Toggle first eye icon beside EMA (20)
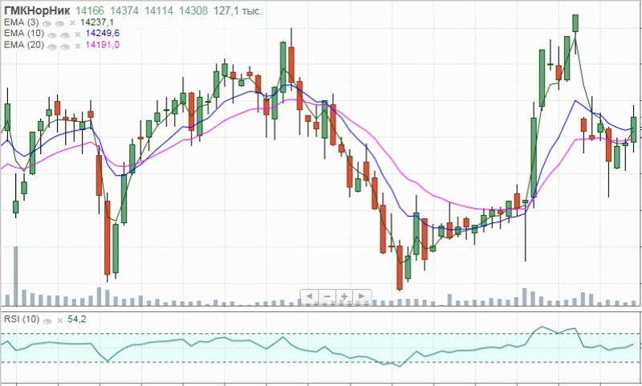 52,47
